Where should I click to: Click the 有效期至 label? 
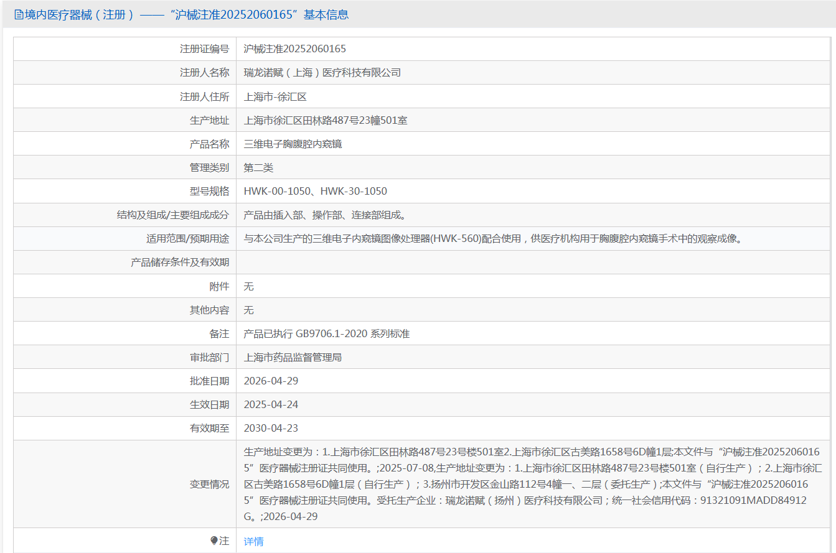210,428
